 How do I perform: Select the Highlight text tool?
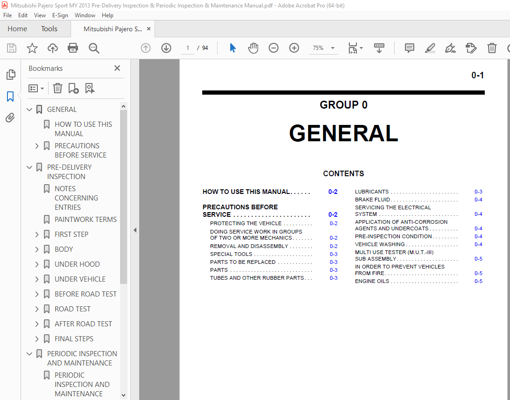click(x=430, y=48)
